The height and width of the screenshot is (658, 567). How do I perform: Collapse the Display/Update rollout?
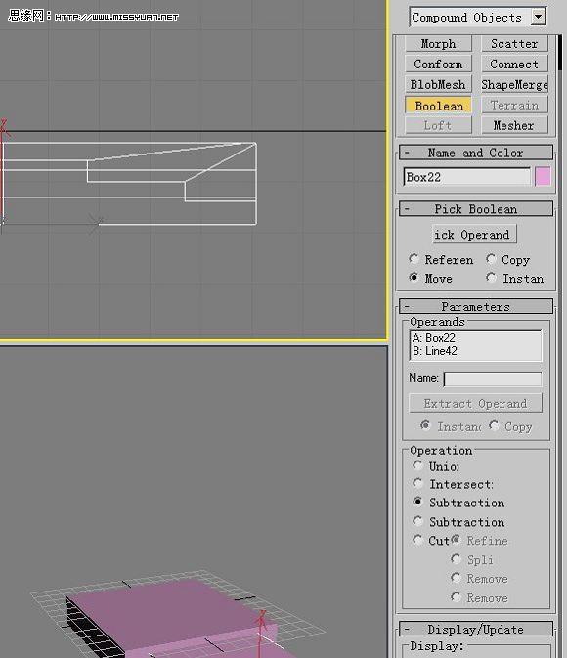475,629
